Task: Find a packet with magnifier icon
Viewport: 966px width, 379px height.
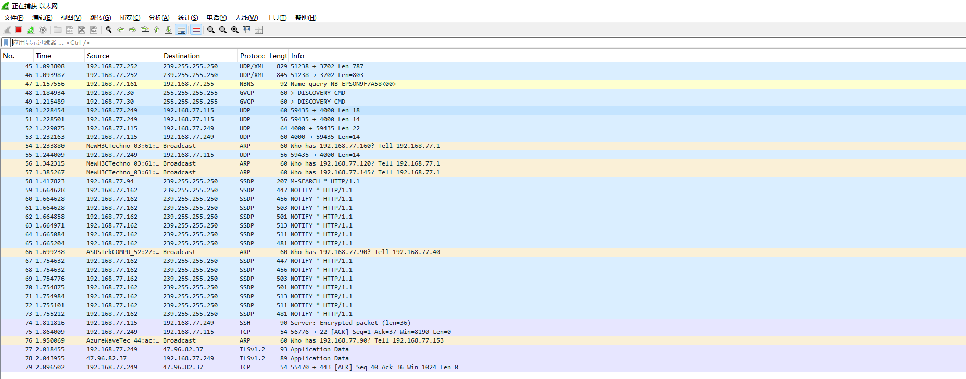Action: tap(109, 30)
